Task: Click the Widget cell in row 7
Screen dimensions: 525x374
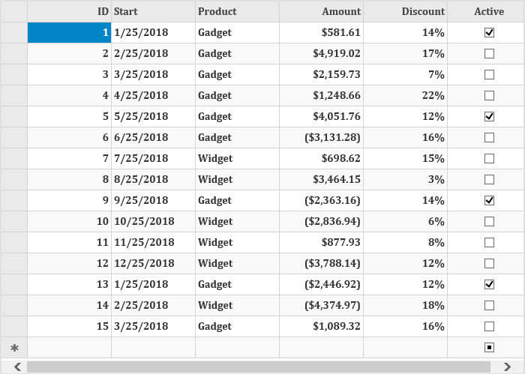Action: pyautogui.click(x=215, y=159)
